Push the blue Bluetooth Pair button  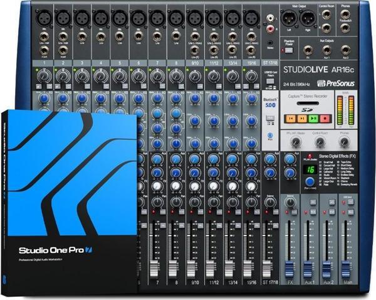[x=270, y=135]
